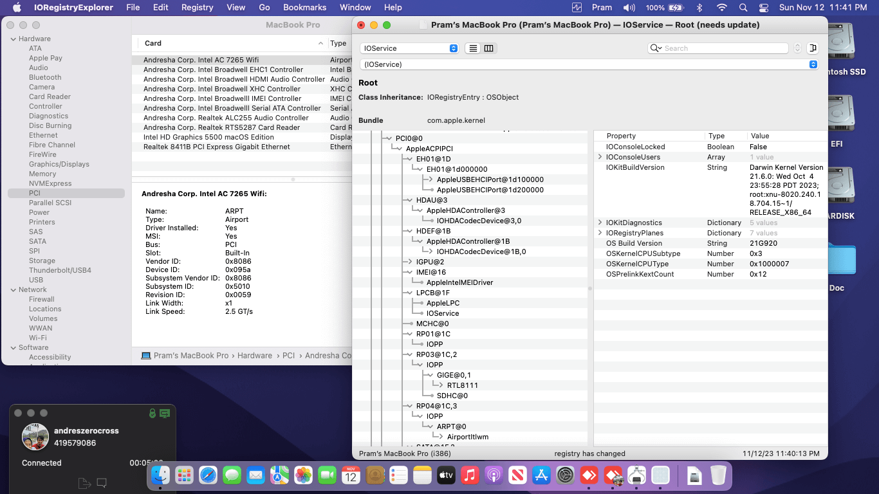Open Calendar from the Dock
Viewport: 879px width, 494px height.
coord(351,475)
